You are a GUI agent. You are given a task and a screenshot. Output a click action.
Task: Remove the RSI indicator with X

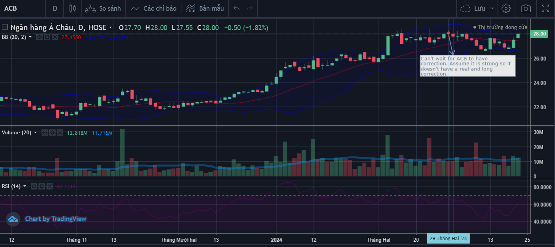click(49, 186)
